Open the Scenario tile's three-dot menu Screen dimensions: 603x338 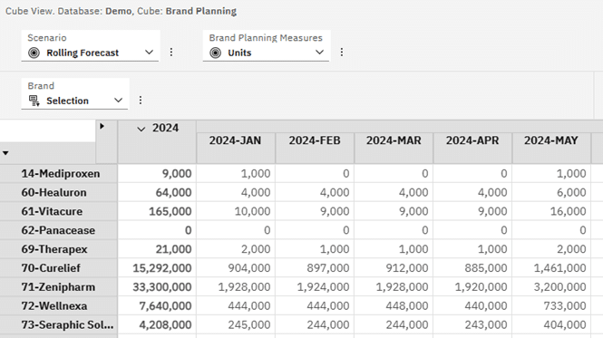[x=171, y=53]
